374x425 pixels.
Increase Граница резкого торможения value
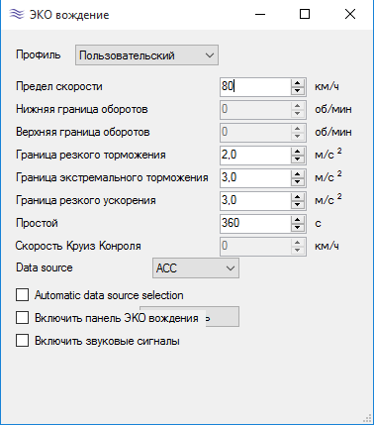tap(298, 152)
